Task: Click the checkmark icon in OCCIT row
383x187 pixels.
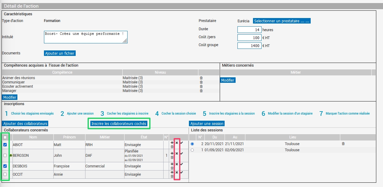Action: [x=182, y=172]
